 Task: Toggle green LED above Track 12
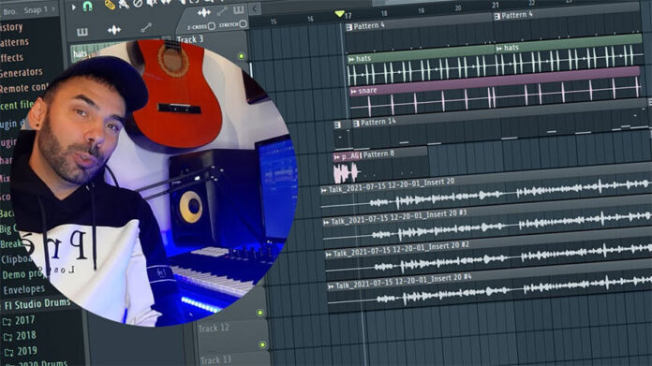tap(260, 313)
